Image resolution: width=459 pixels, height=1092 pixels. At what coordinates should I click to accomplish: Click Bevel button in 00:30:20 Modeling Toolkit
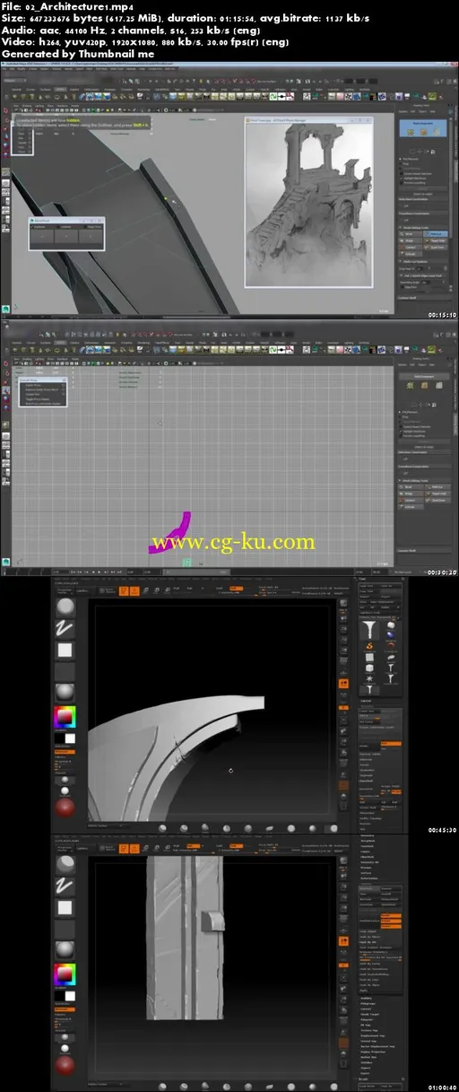(x=411, y=487)
